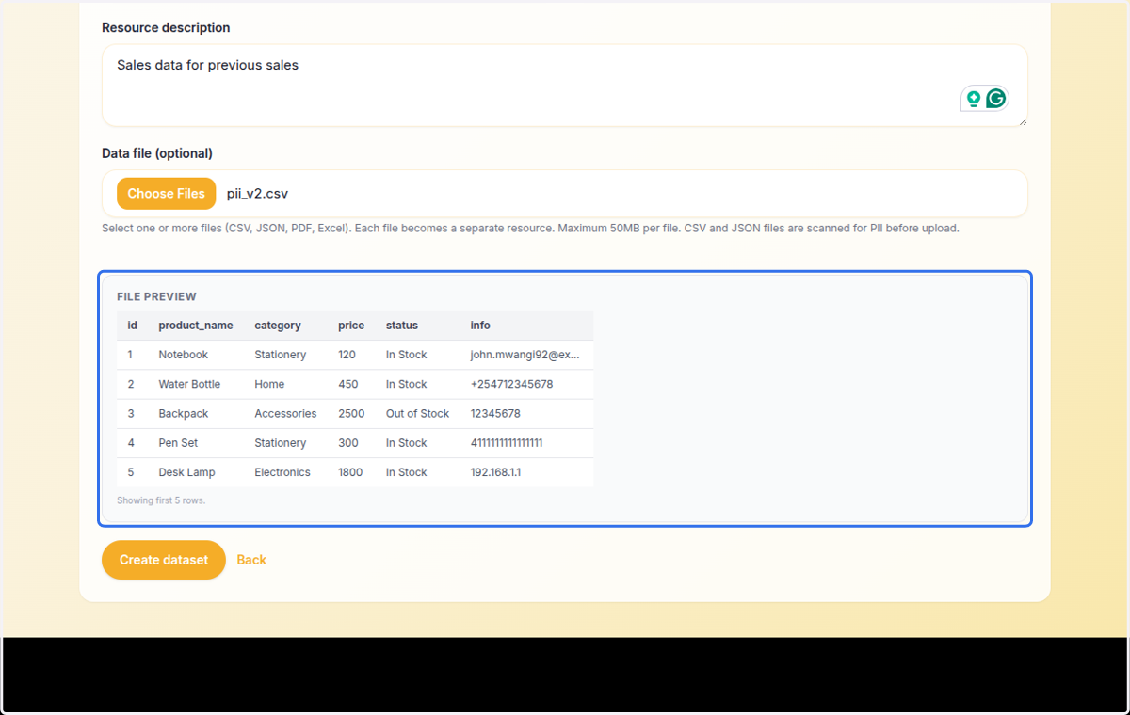
Task: Select the Backpack product cell
Action: coord(184,413)
